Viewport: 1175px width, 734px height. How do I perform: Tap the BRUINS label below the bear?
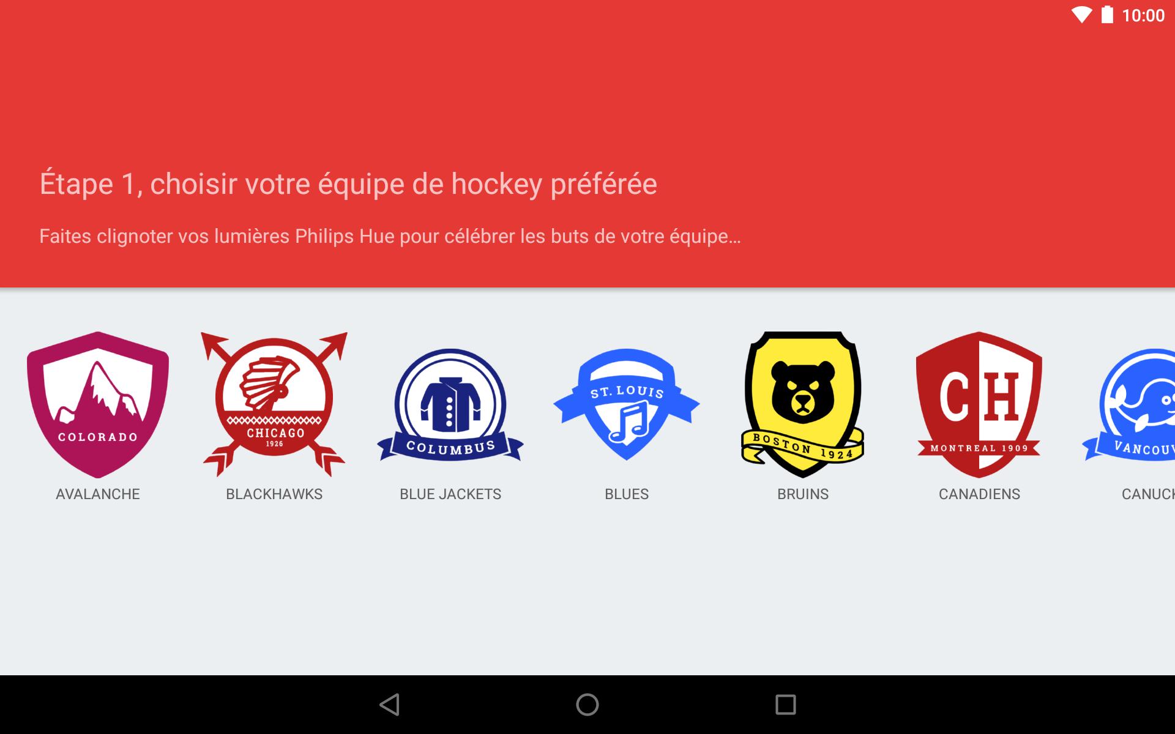803,494
